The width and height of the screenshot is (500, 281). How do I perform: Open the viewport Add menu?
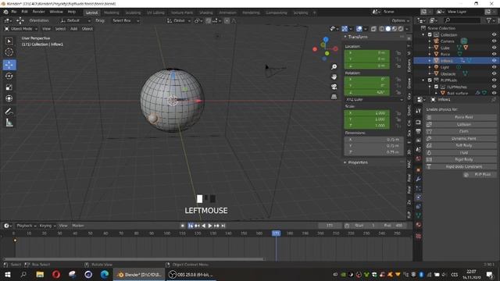click(x=73, y=29)
